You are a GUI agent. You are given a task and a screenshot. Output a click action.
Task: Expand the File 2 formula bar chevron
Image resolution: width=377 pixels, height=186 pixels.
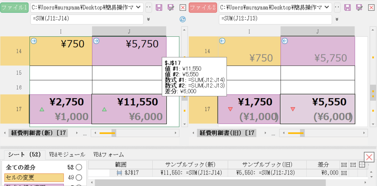coord(337,19)
